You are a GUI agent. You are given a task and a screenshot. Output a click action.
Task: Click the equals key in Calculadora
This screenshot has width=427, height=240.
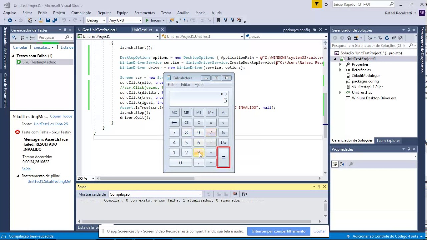tap(223, 157)
